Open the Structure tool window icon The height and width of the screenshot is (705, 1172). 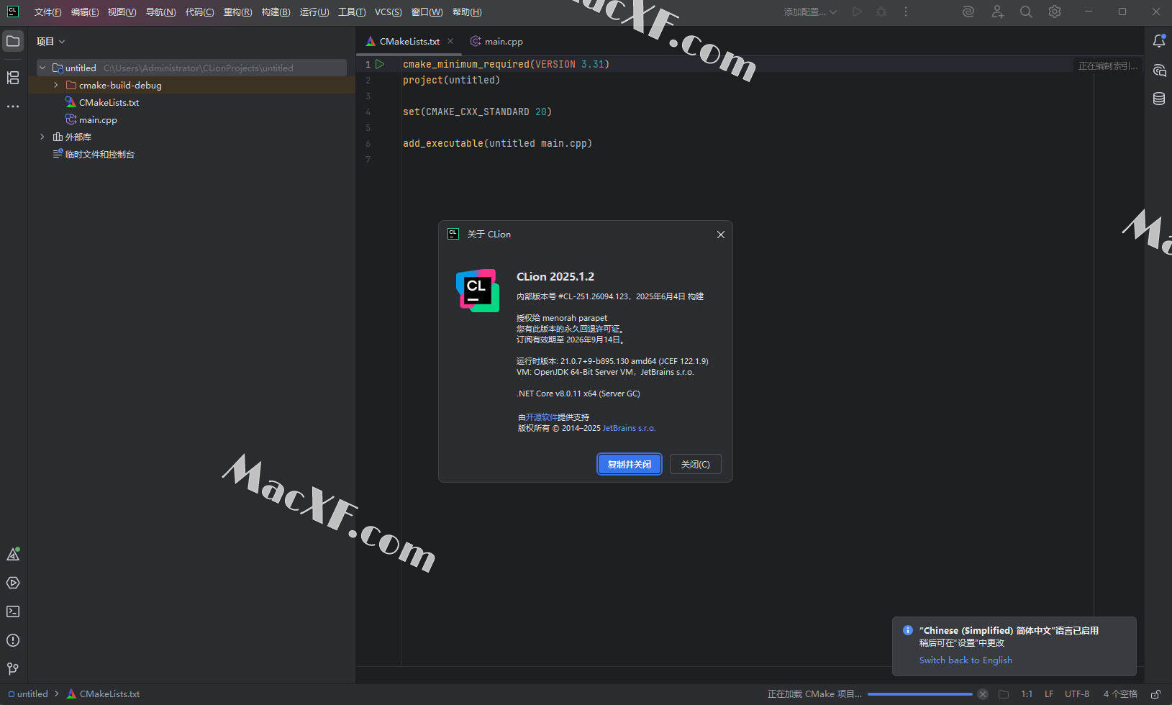click(x=13, y=78)
